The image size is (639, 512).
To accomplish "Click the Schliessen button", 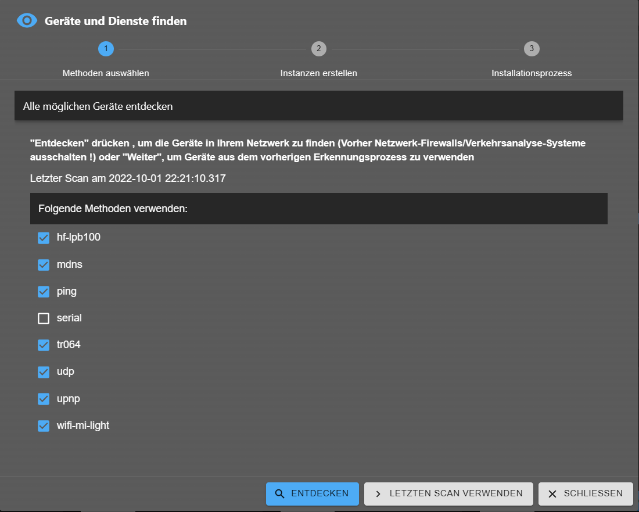I will point(586,494).
